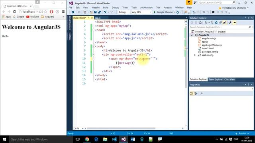Toggle Show All Files in Solution Explorer
The width and height of the screenshot is (255, 143).
click(225, 23)
